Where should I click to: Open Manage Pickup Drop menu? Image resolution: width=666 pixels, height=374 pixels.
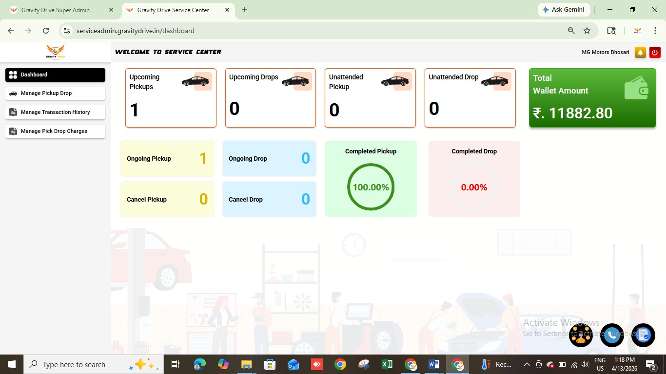point(55,93)
